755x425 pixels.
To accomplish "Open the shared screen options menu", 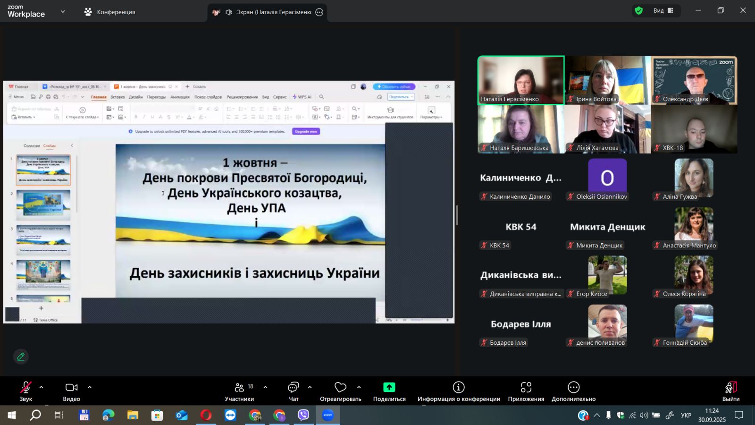I will coord(319,12).
